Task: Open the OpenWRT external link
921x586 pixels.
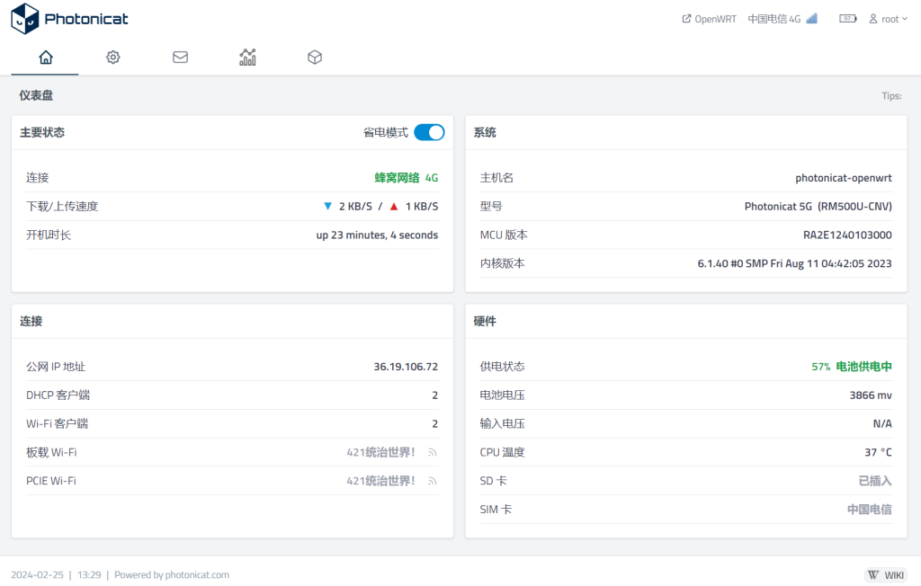Action: pyautogui.click(x=710, y=19)
